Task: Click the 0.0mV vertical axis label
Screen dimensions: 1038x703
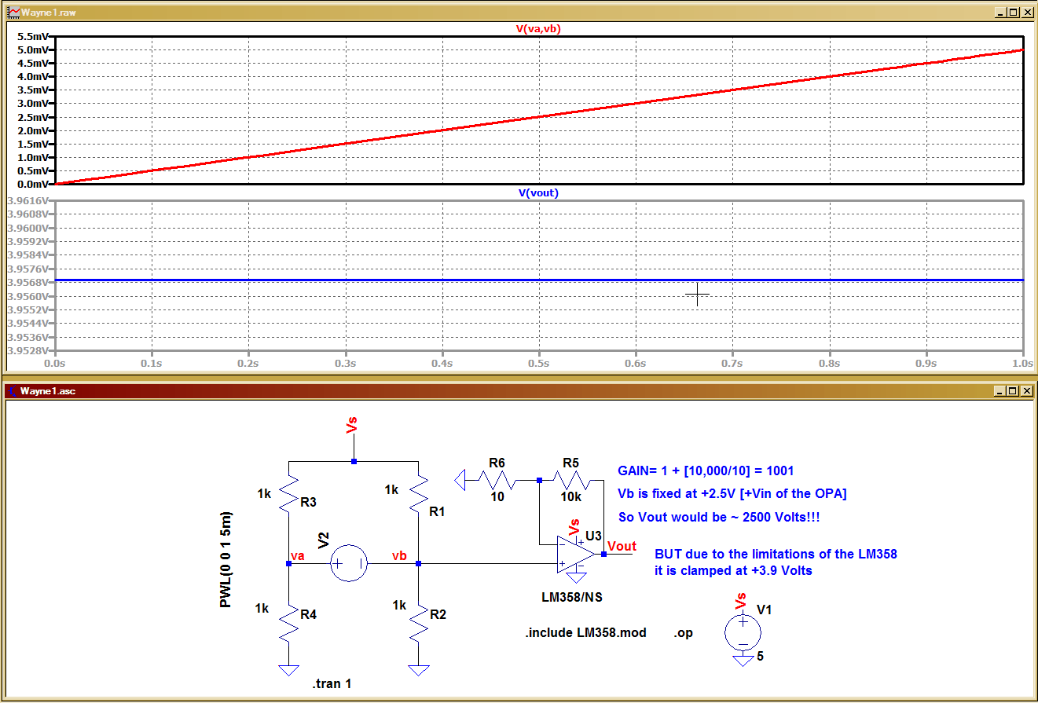Action: [x=34, y=185]
